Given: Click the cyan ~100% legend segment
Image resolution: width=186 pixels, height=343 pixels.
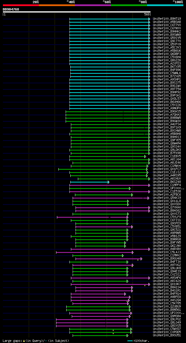Looking at the screenshot, I should click(x=165, y=5).
